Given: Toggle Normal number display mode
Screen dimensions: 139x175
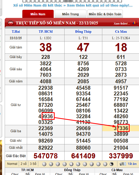Looking at the screenshot, I should [x=12, y=164].
